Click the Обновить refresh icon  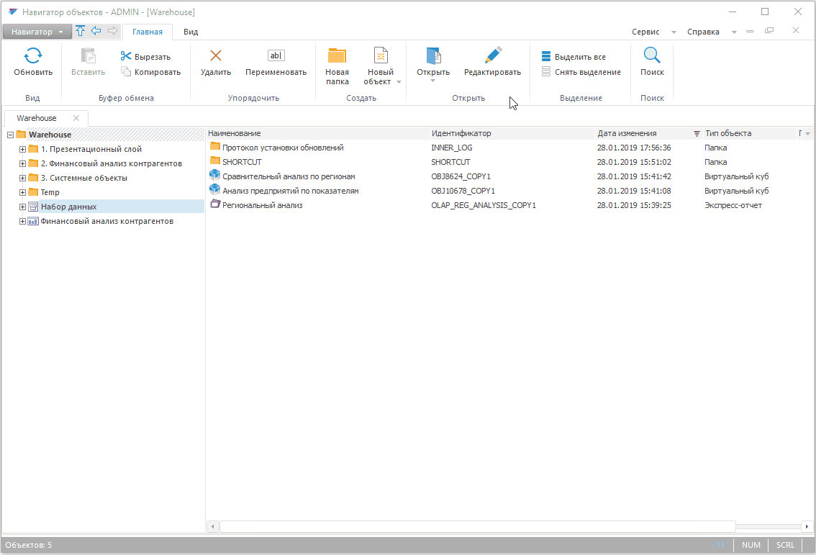coord(33,56)
